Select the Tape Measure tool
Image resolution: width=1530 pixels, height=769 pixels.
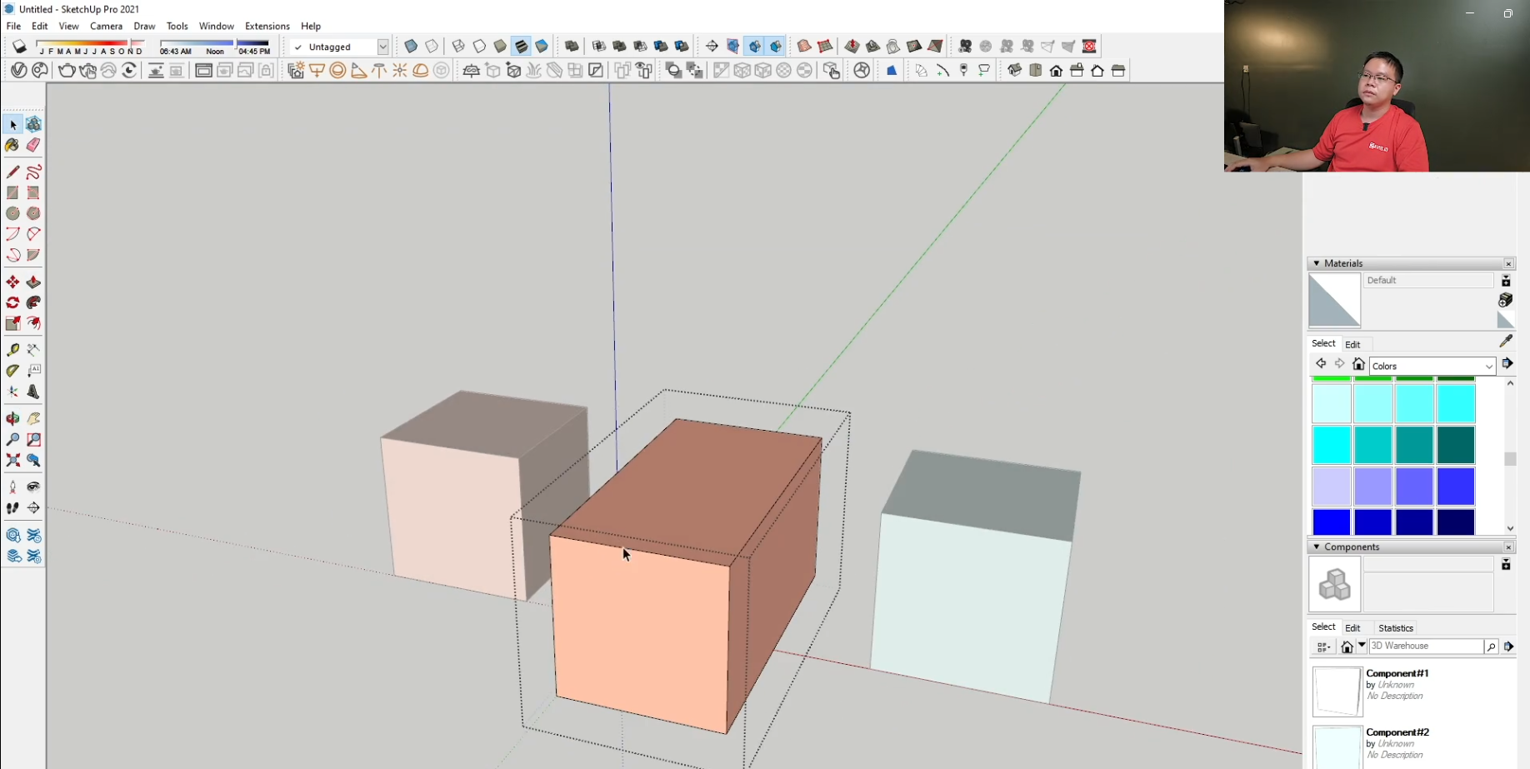click(12, 351)
